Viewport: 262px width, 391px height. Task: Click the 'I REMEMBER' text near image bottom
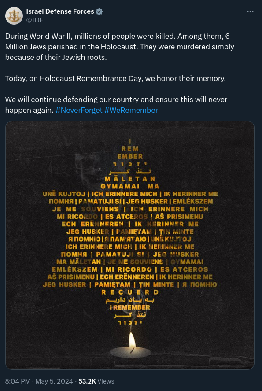point(130,307)
